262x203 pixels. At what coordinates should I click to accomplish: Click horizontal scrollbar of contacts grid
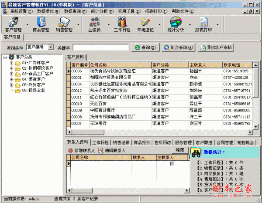[128, 190]
